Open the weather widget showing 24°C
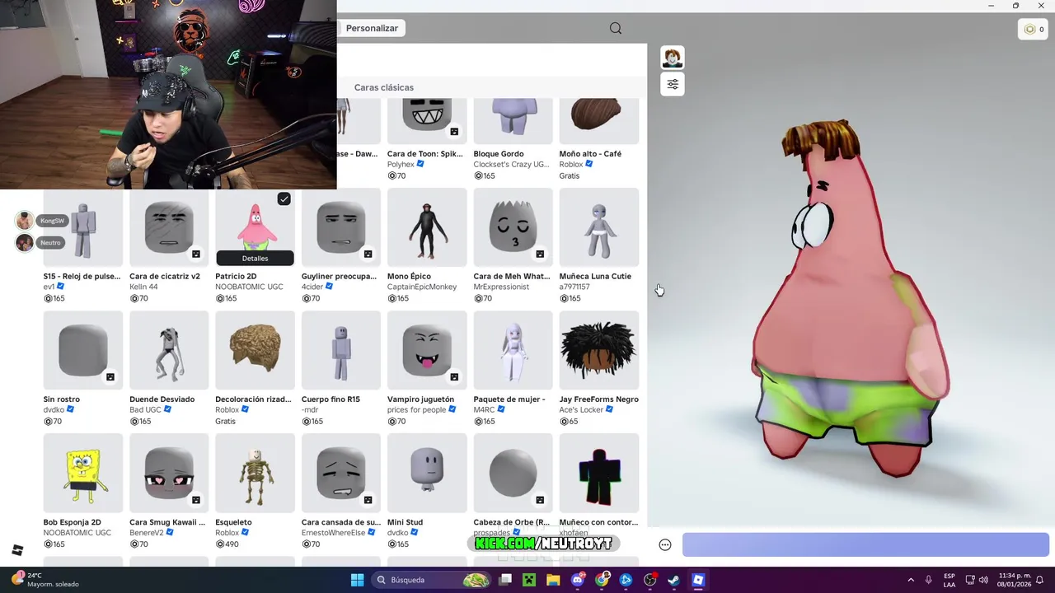This screenshot has height=593, width=1055. pos(45,580)
